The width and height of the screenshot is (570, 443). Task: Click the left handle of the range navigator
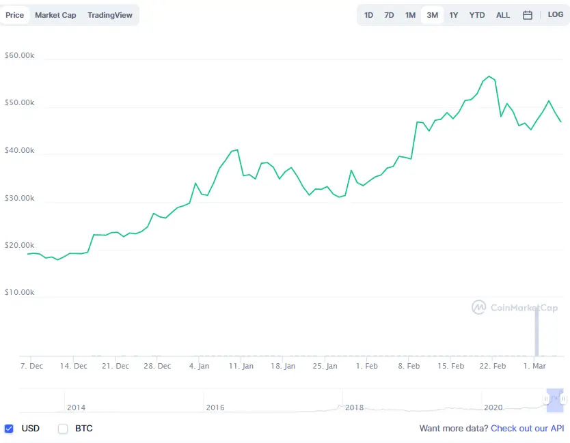(546, 399)
